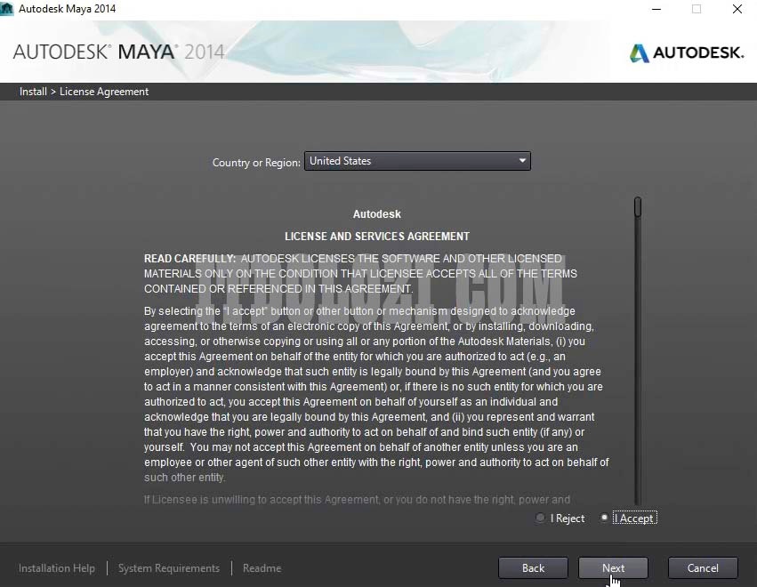View the System Requirements link

(x=169, y=568)
